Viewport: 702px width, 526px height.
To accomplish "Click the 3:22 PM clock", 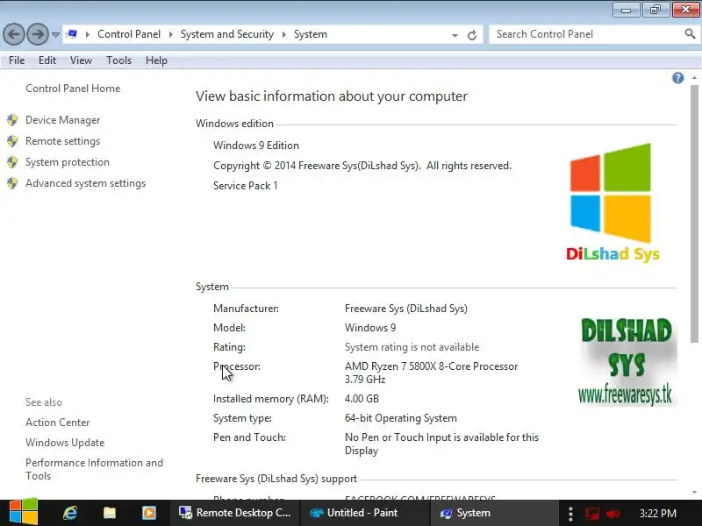I will (657, 513).
